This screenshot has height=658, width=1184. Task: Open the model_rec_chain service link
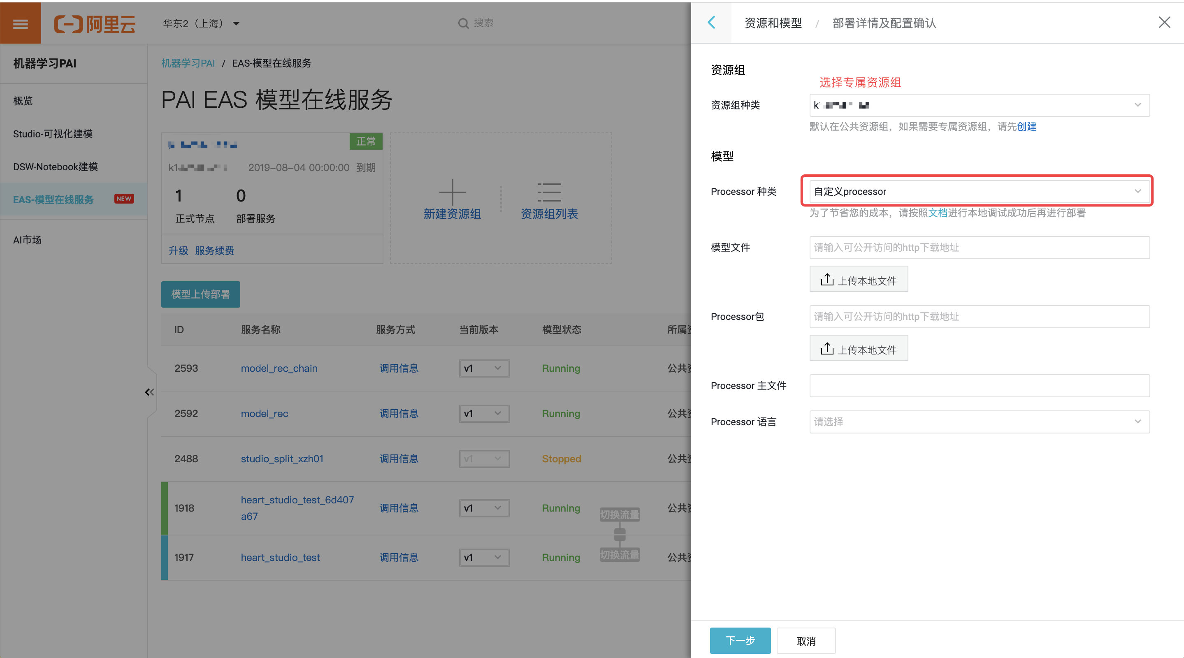[x=279, y=368]
